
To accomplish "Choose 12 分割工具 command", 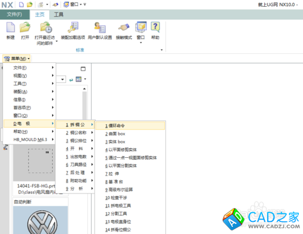I will point(130,213).
